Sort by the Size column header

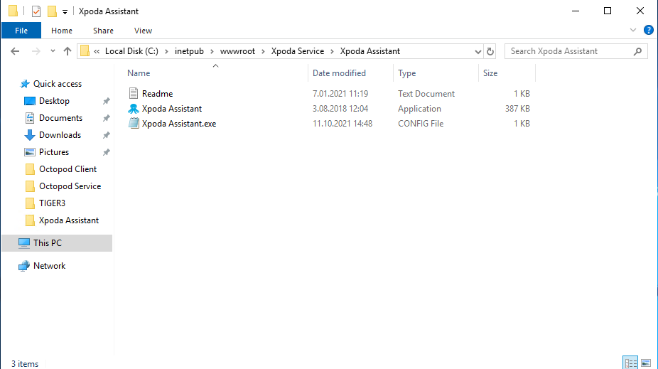pyautogui.click(x=490, y=73)
